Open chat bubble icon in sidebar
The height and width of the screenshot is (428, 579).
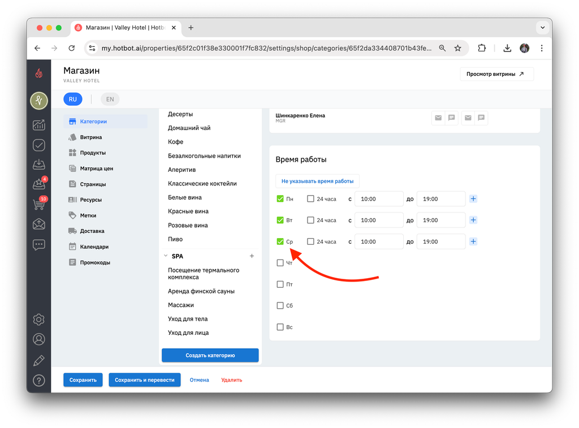(39, 245)
